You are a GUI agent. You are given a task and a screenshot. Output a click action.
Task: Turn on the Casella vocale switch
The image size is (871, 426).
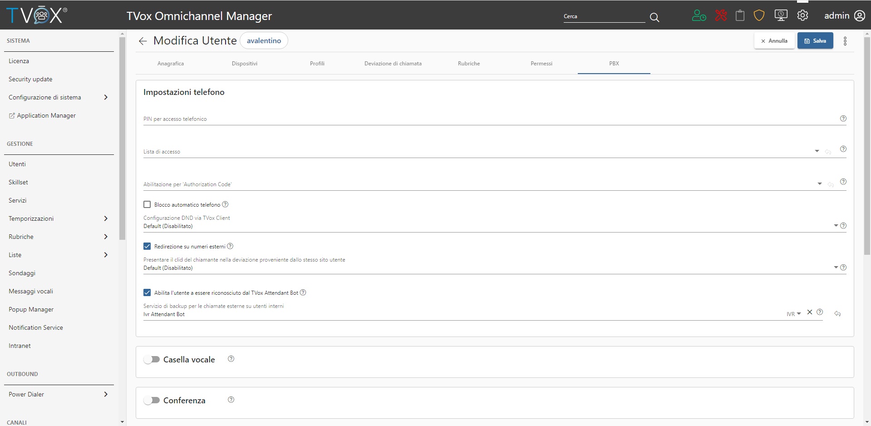[x=152, y=359]
